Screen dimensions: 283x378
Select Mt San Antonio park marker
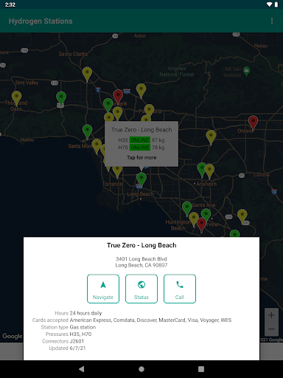pos(246,71)
